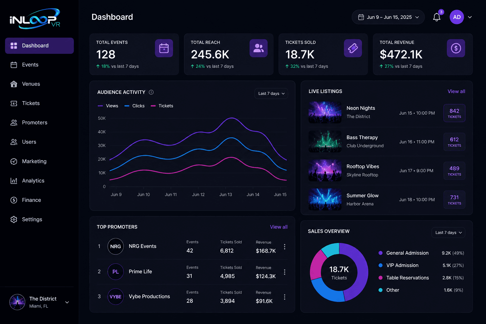Click the Users icon in sidebar
The image size is (486, 324).
pyautogui.click(x=14, y=142)
